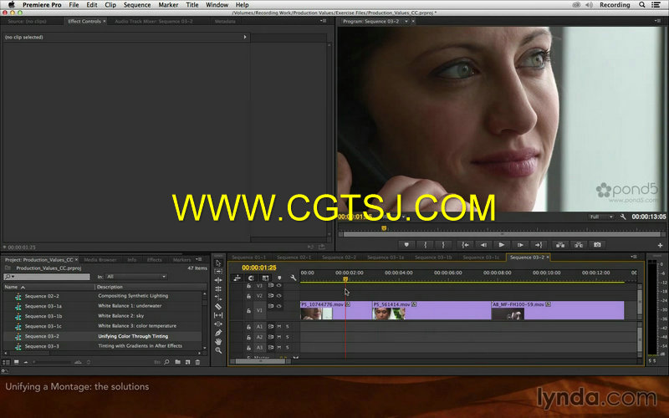Select the Hand tool
Image resolution: width=669 pixels, height=418 pixels.
pos(218,341)
